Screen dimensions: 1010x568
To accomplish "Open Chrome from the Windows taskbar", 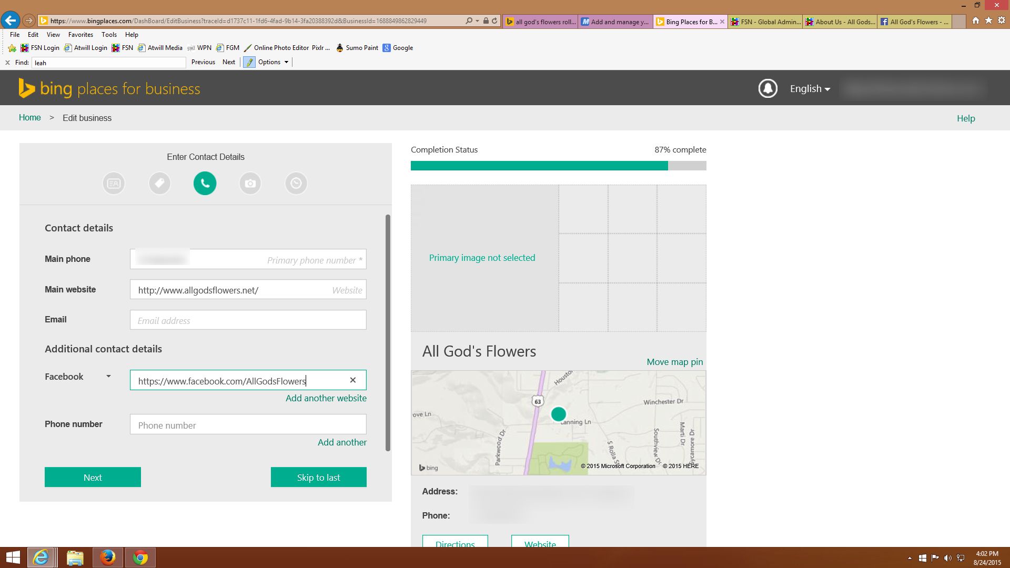I will tap(140, 557).
